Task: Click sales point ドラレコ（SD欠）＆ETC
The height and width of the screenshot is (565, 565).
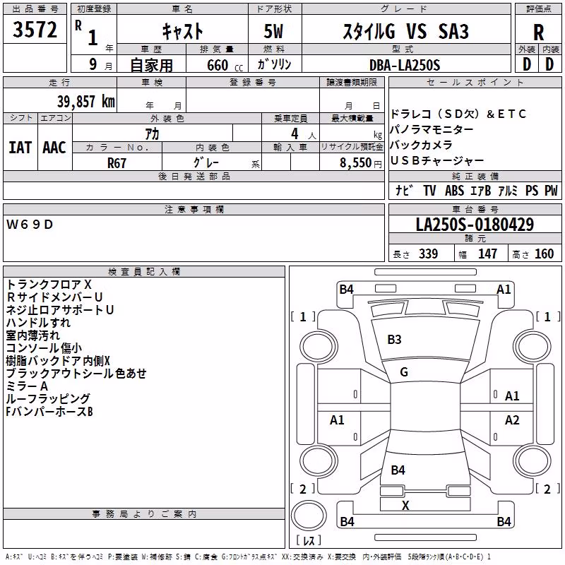Action: [x=458, y=114]
